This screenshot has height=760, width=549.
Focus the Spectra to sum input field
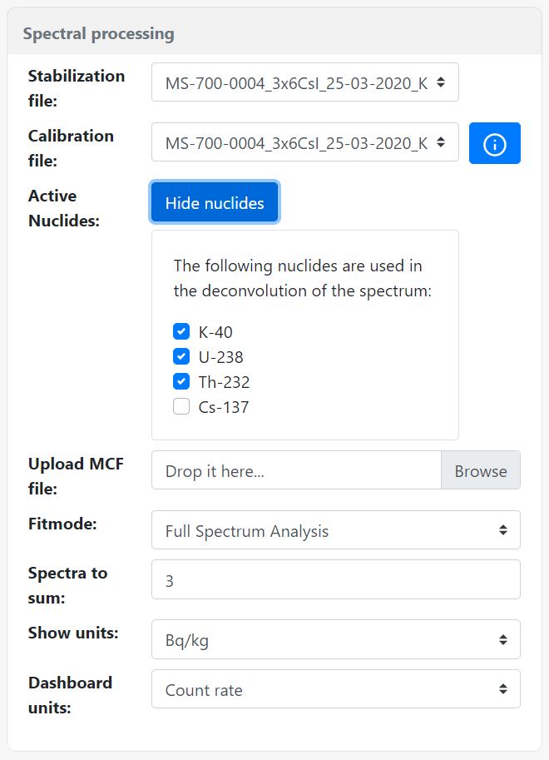[x=335, y=579]
